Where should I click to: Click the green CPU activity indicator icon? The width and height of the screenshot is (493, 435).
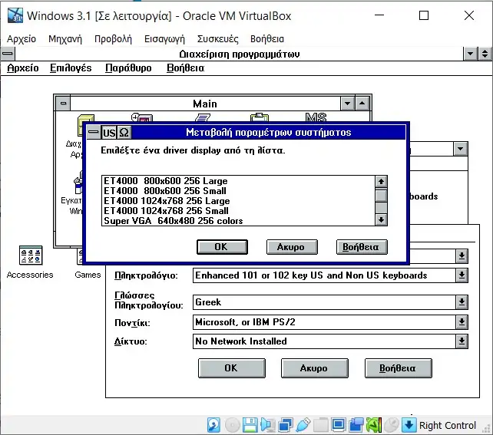pyautogui.click(x=374, y=425)
